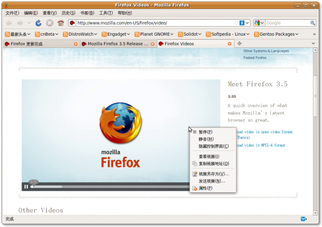Open the cnBeta feed bookmark
The width and height of the screenshot is (322, 227).
pyautogui.click(x=47, y=34)
